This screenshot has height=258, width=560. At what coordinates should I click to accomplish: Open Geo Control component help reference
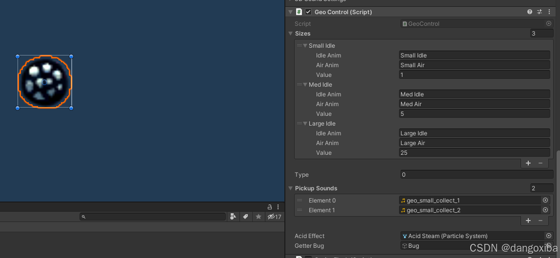click(530, 12)
